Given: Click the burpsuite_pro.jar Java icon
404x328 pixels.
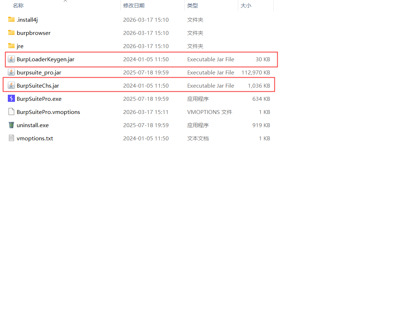Looking at the screenshot, I should [11, 72].
